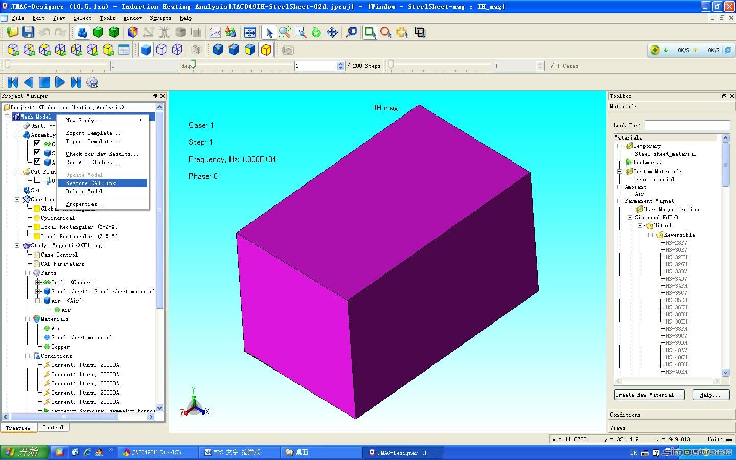
Task: Switch to the Control tab
Action: [53, 427]
